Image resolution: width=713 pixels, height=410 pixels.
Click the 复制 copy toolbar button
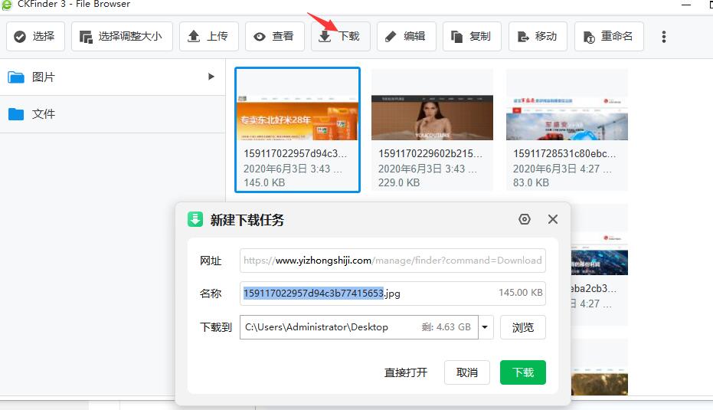click(x=472, y=36)
